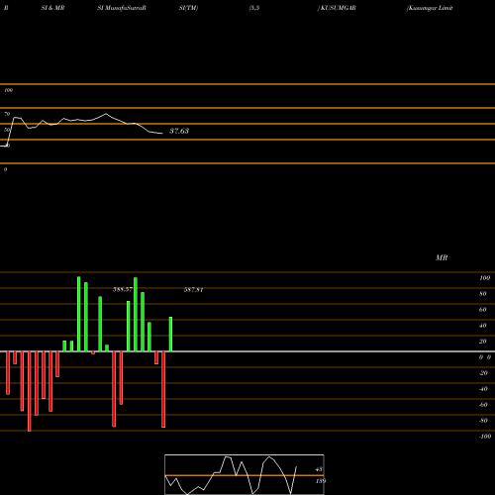Click the last green bar in MR chart

coord(170,335)
